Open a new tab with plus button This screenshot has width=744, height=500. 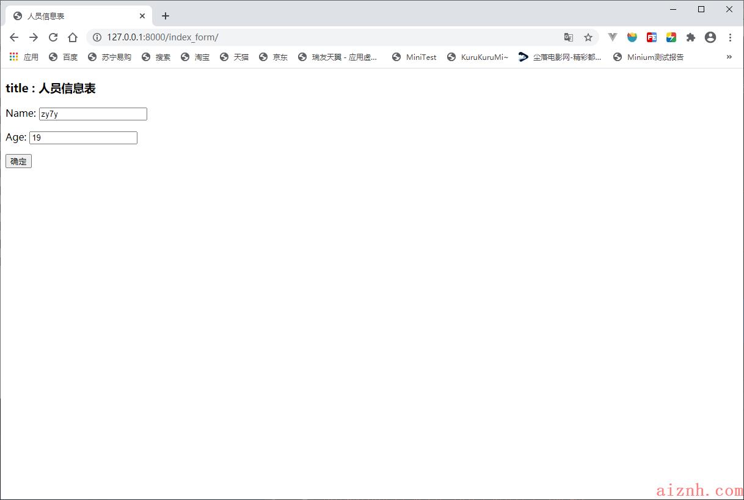[166, 16]
